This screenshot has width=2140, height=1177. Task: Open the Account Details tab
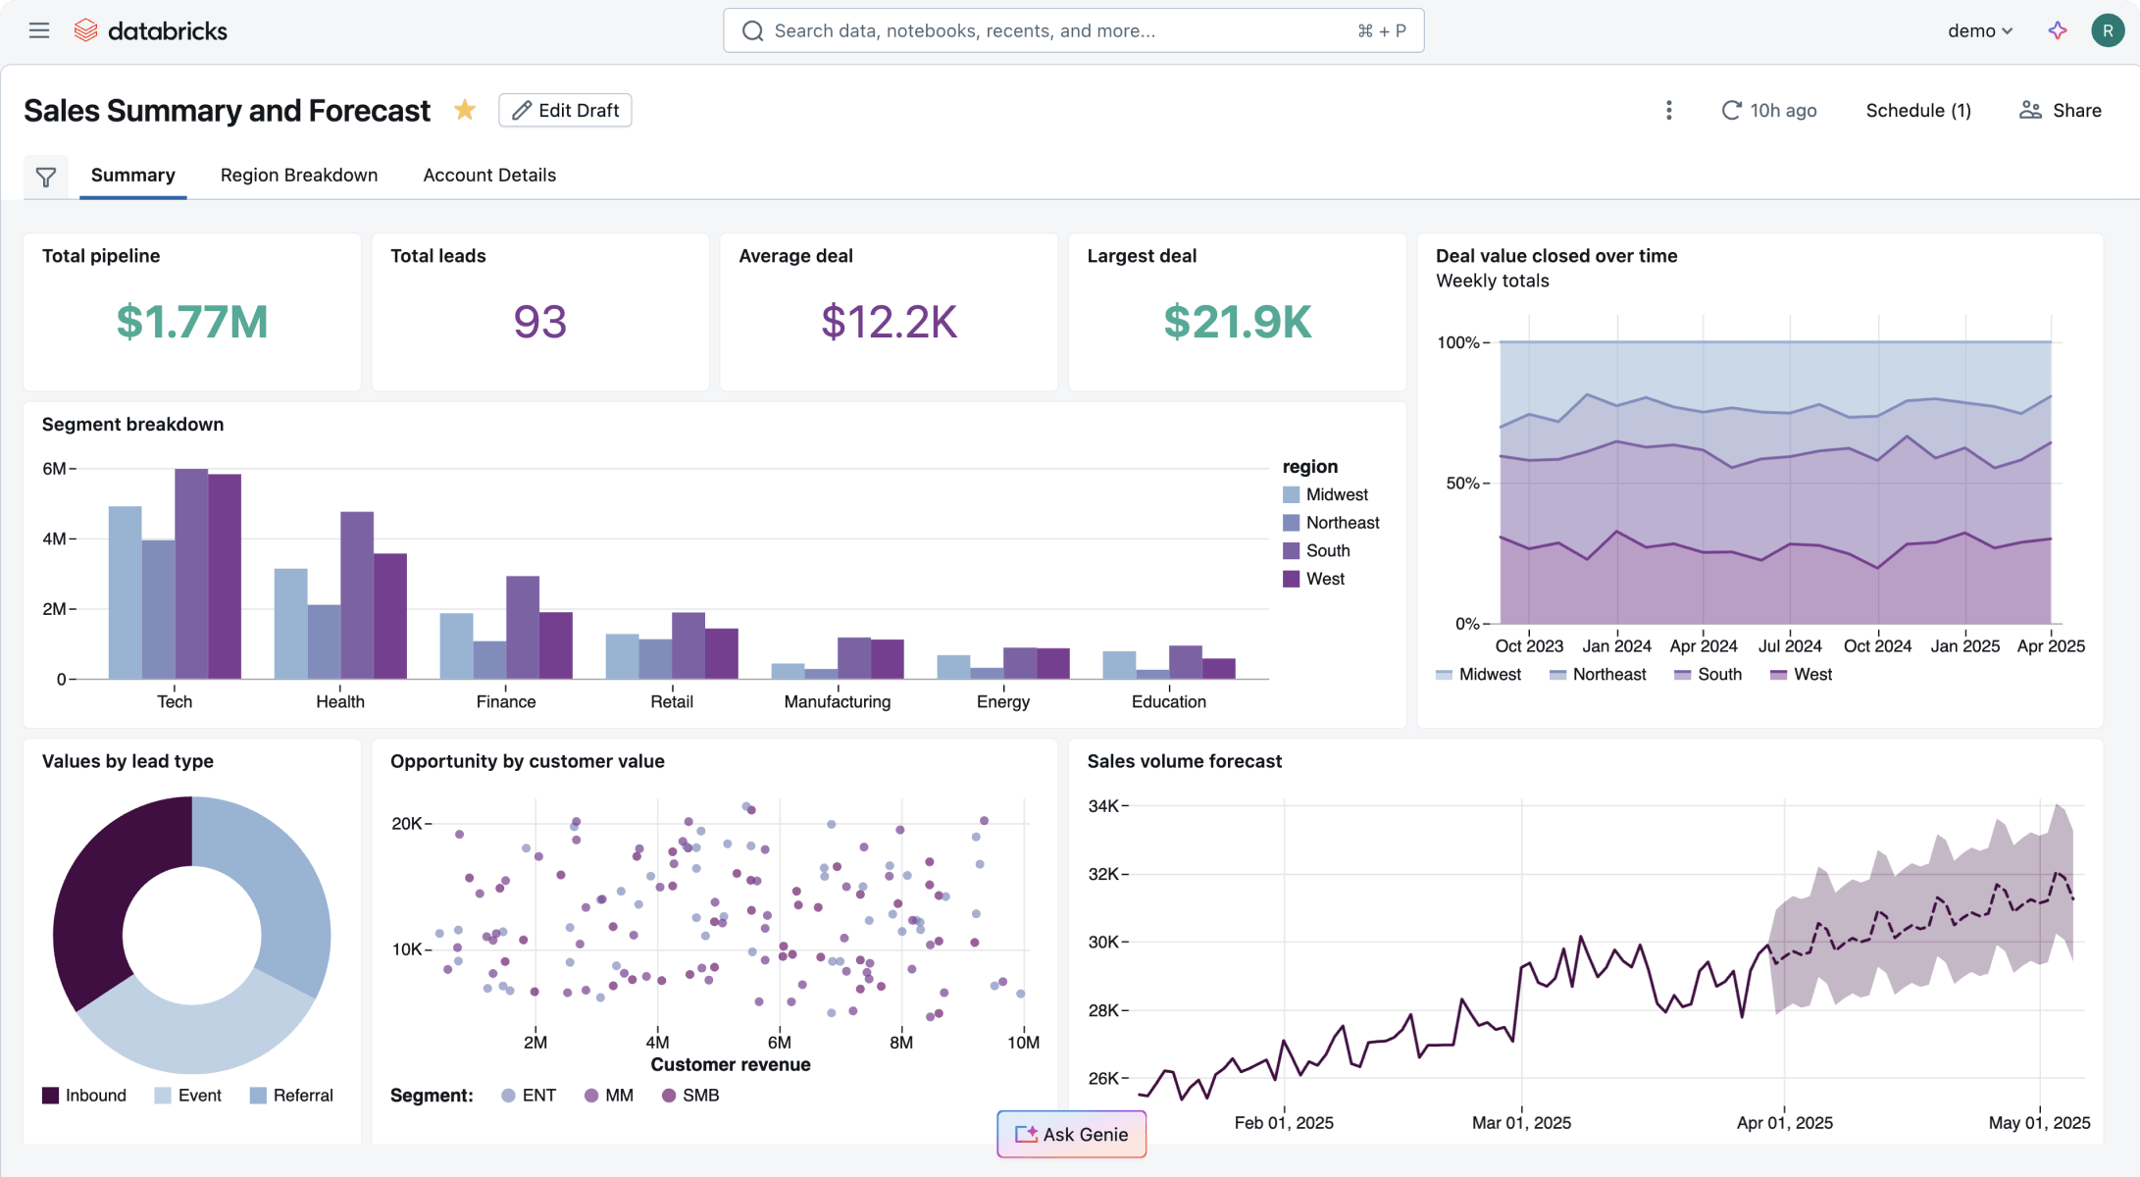click(488, 175)
